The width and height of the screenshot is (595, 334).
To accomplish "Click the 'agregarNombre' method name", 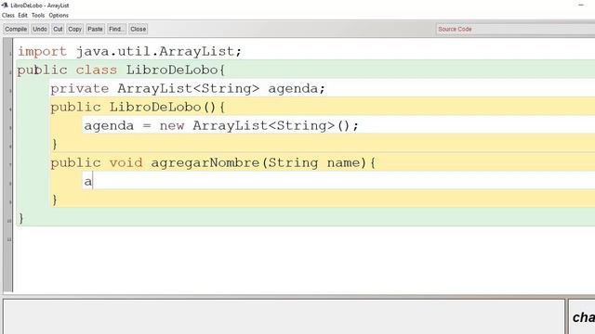I will click(x=205, y=163).
